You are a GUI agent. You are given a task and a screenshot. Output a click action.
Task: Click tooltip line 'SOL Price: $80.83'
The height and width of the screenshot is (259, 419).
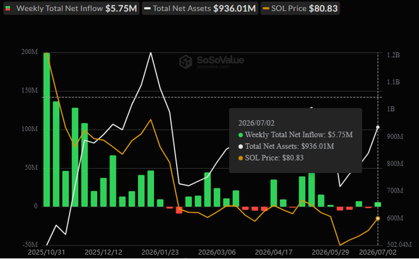pos(271,158)
